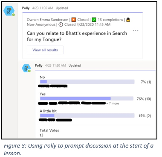Click the poll question about Bhatt's experience
Image resolution: width=162 pixels, height=157 pixels.
point(77,36)
